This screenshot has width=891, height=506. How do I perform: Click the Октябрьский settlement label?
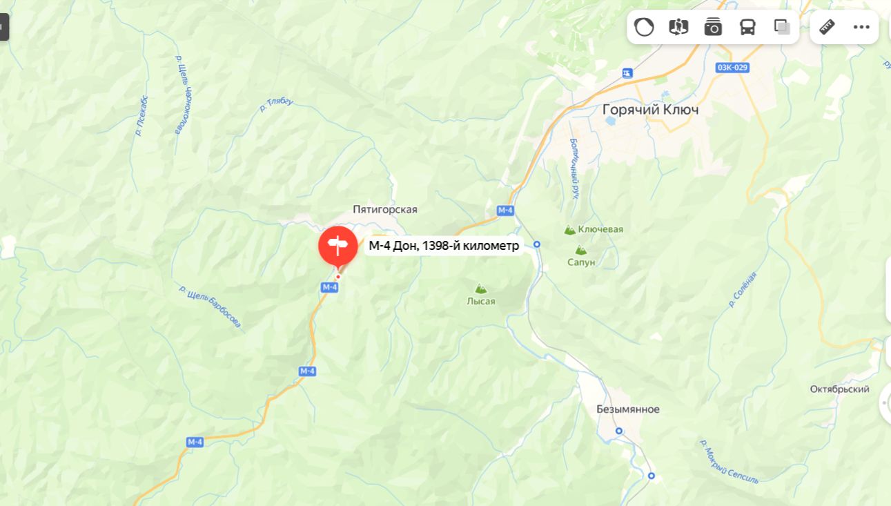point(839,389)
